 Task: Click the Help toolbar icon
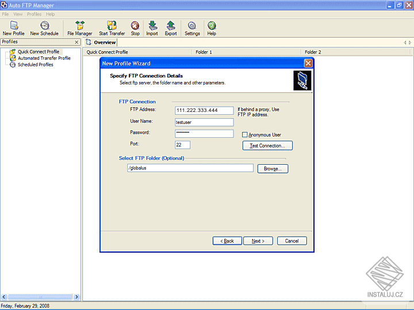212,26
